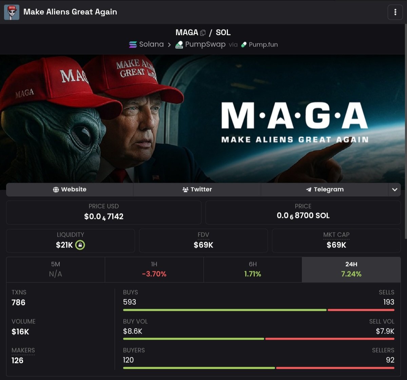Open the Telegram link
This screenshot has width=407, height=380.
(x=325, y=189)
